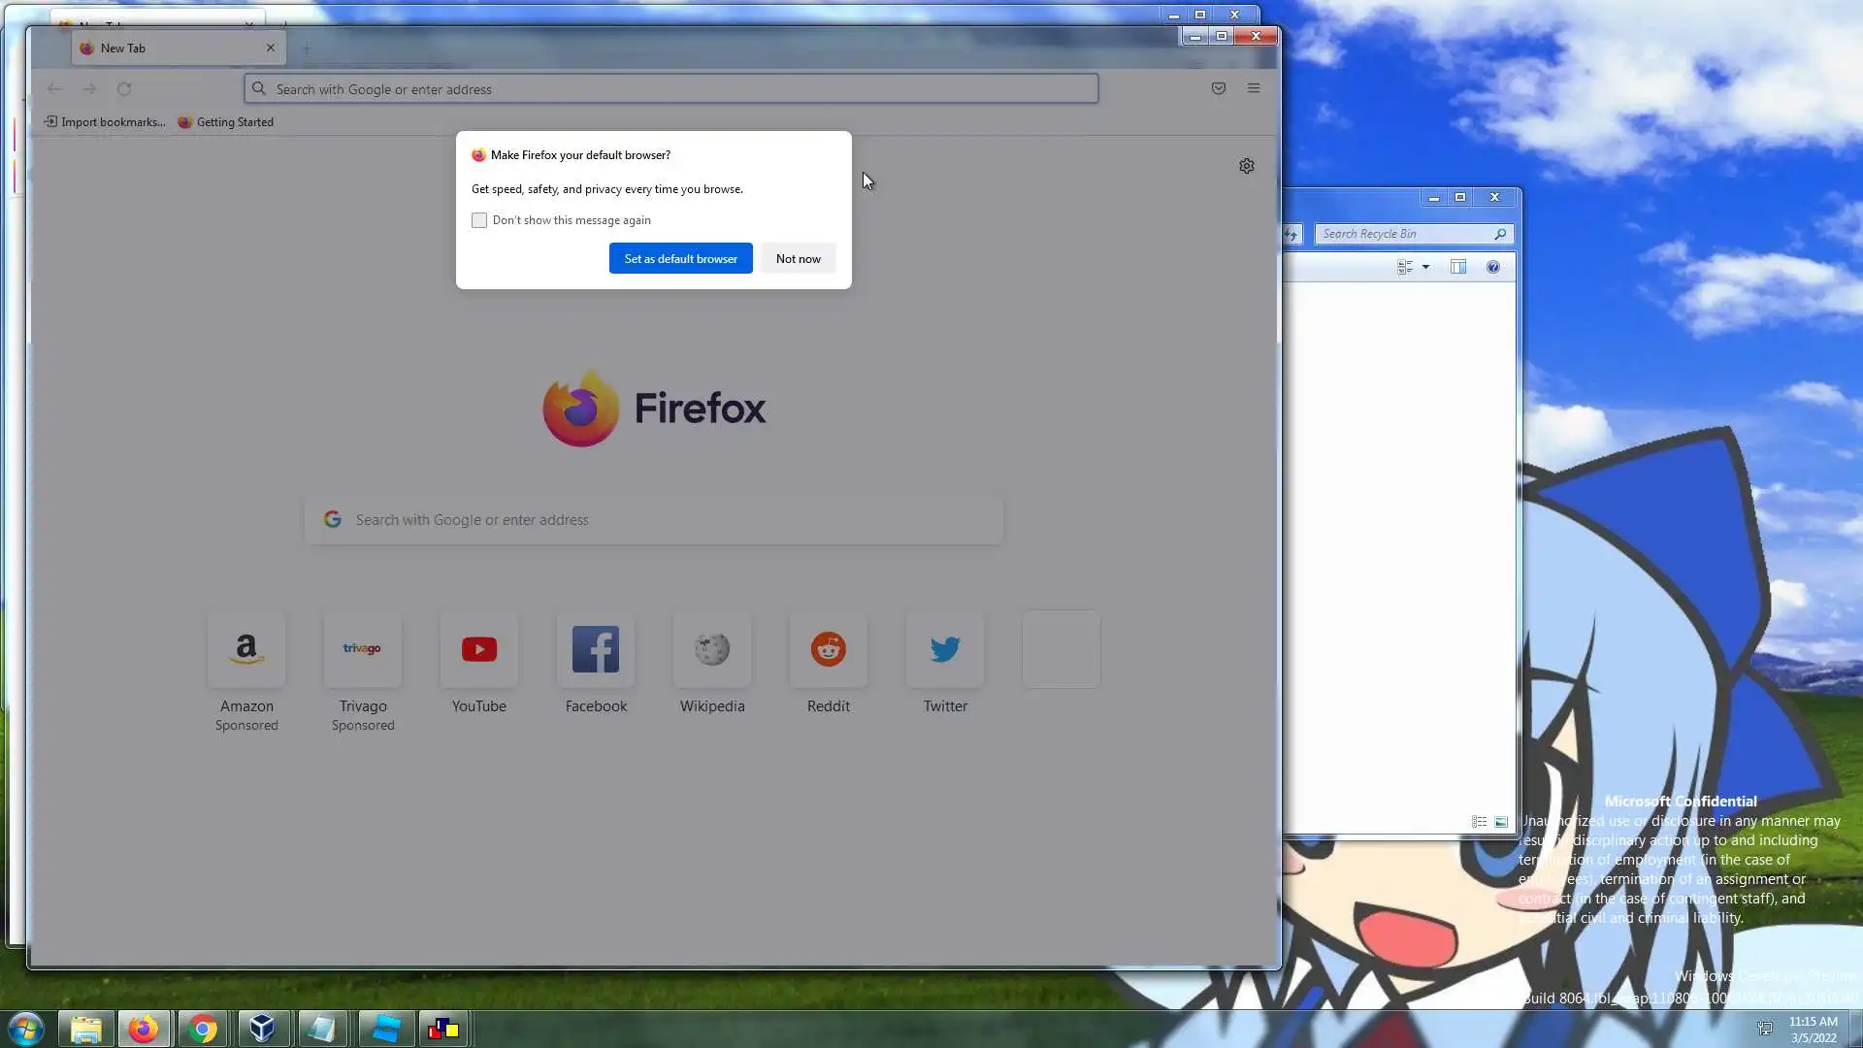Check "Don't show this message again"
Viewport: 1863px width, 1048px height.
(x=479, y=220)
